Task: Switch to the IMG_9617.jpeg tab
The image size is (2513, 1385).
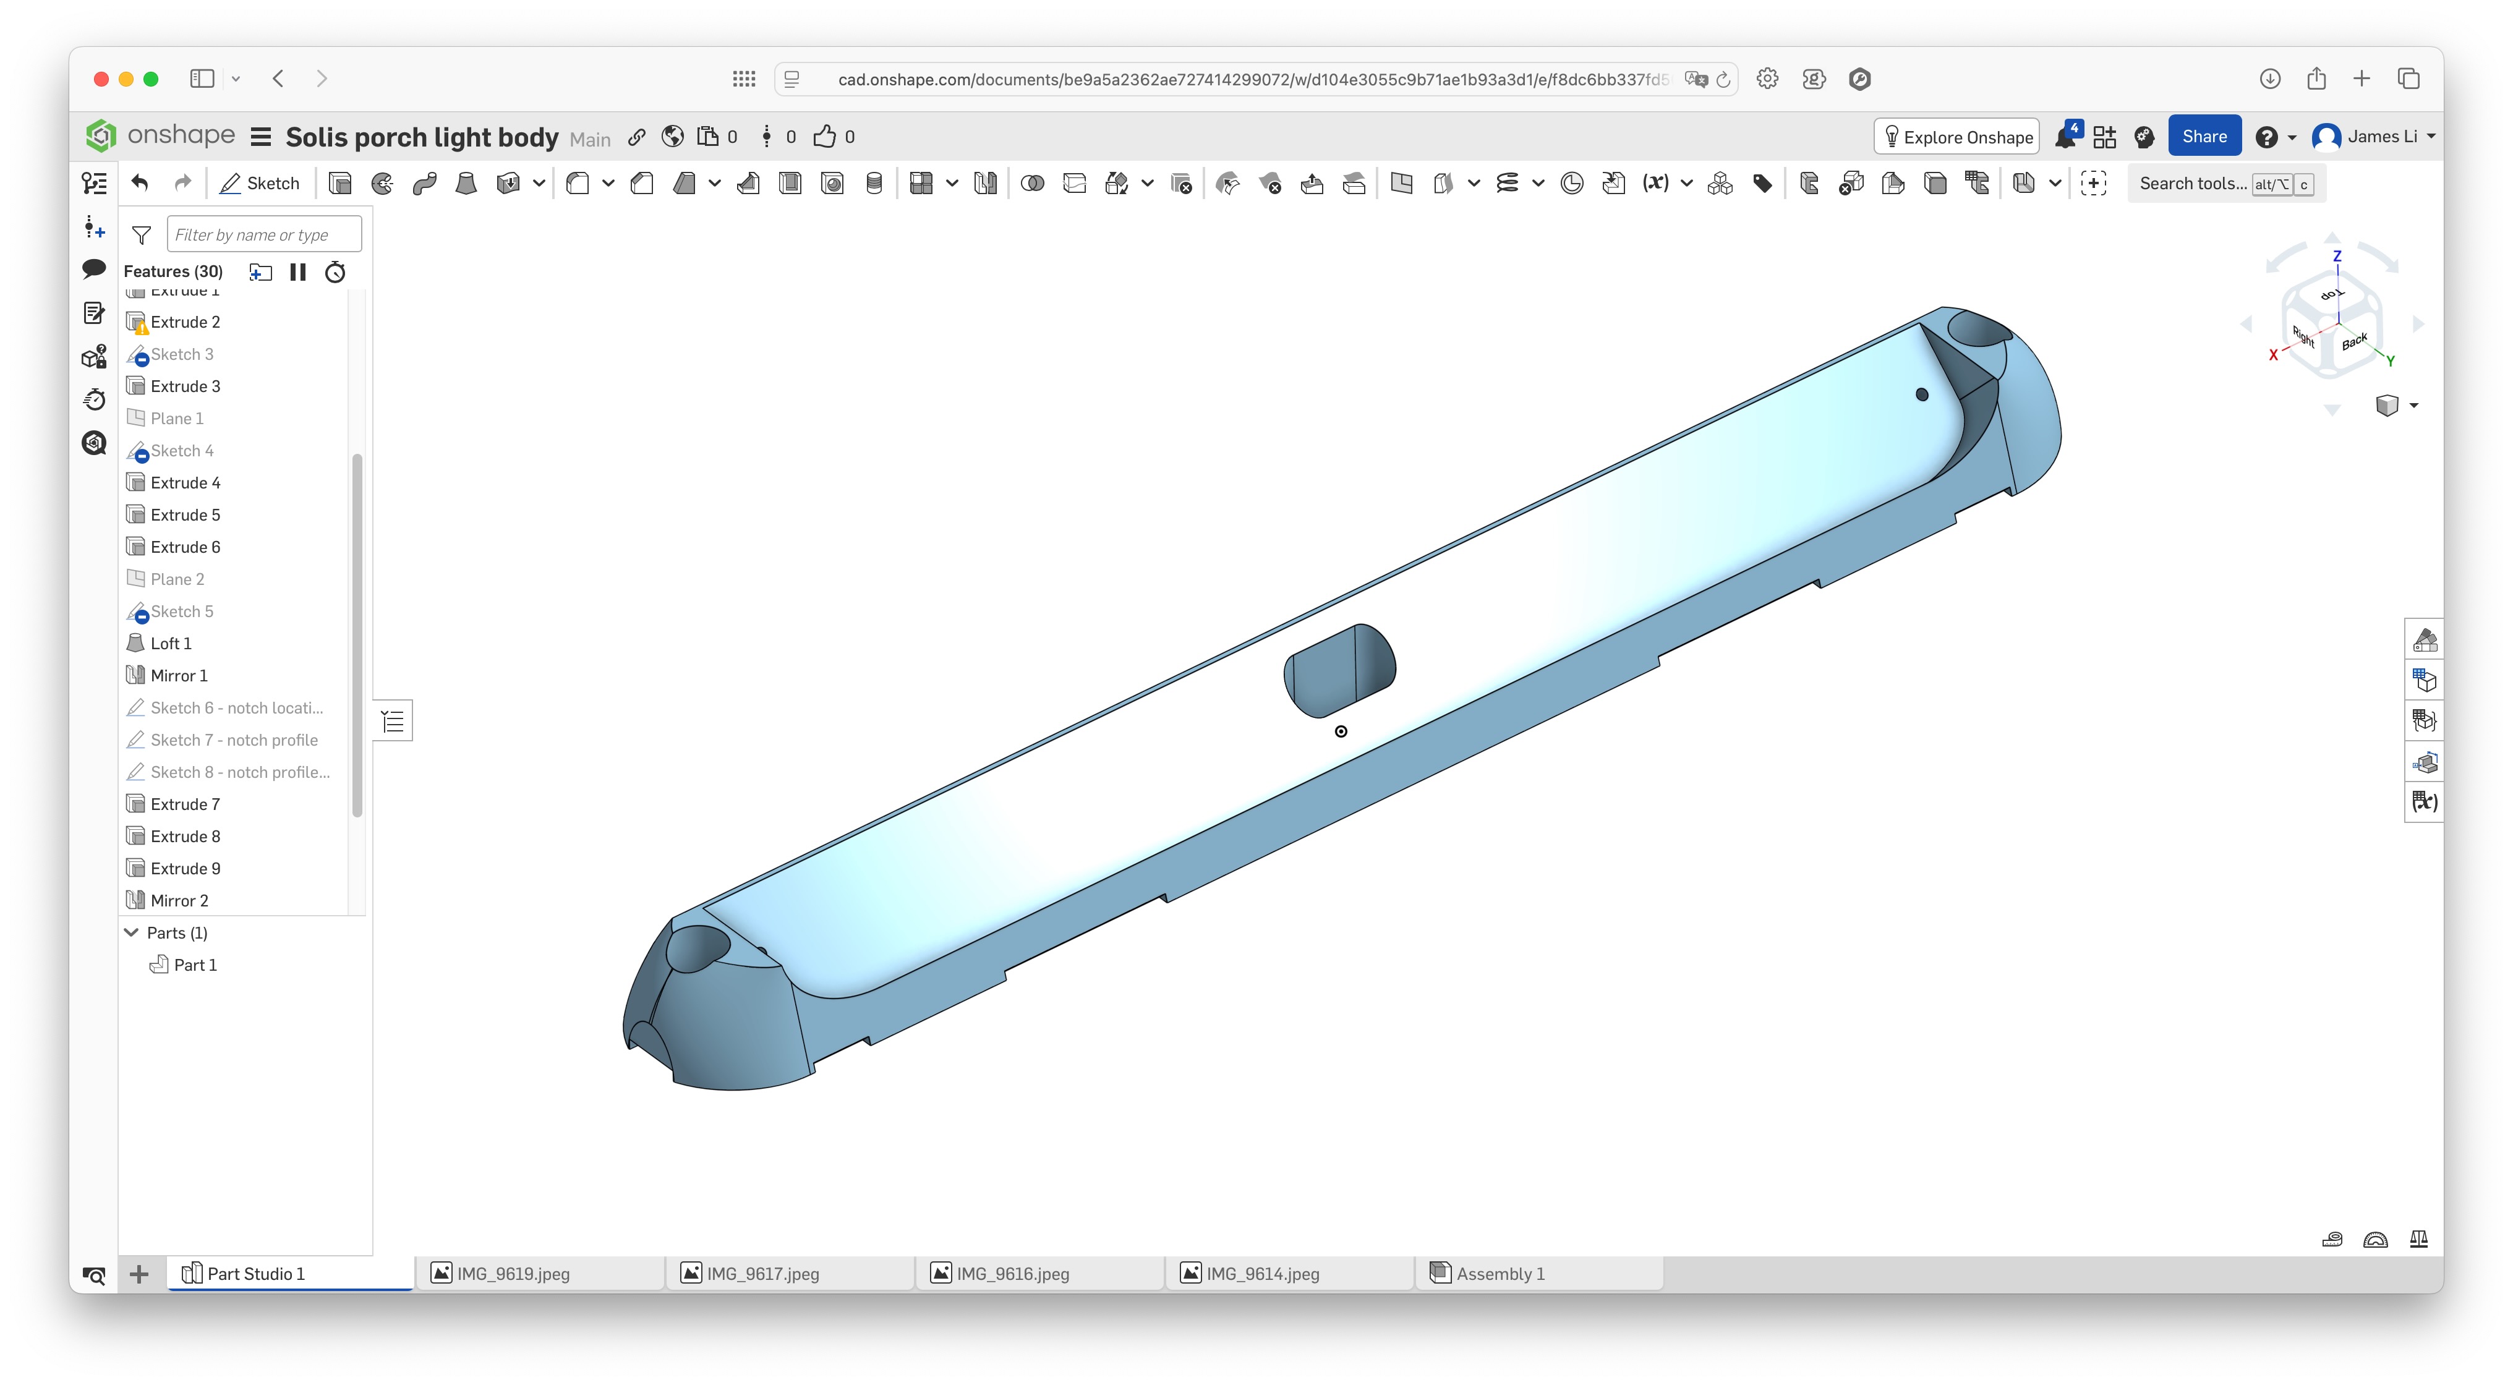Action: tap(789, 1273)
